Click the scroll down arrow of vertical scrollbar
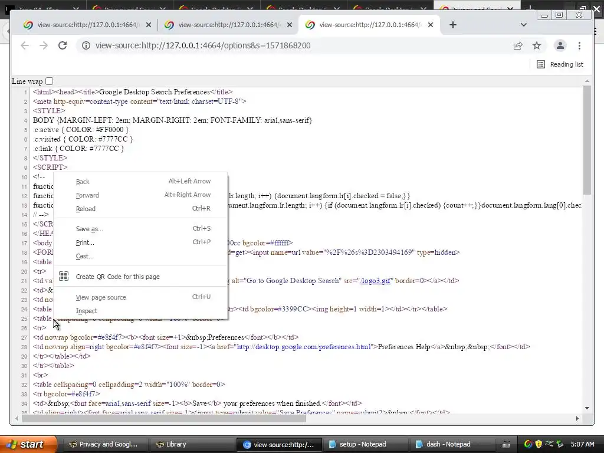604x453 pixels. coord(587,408)
